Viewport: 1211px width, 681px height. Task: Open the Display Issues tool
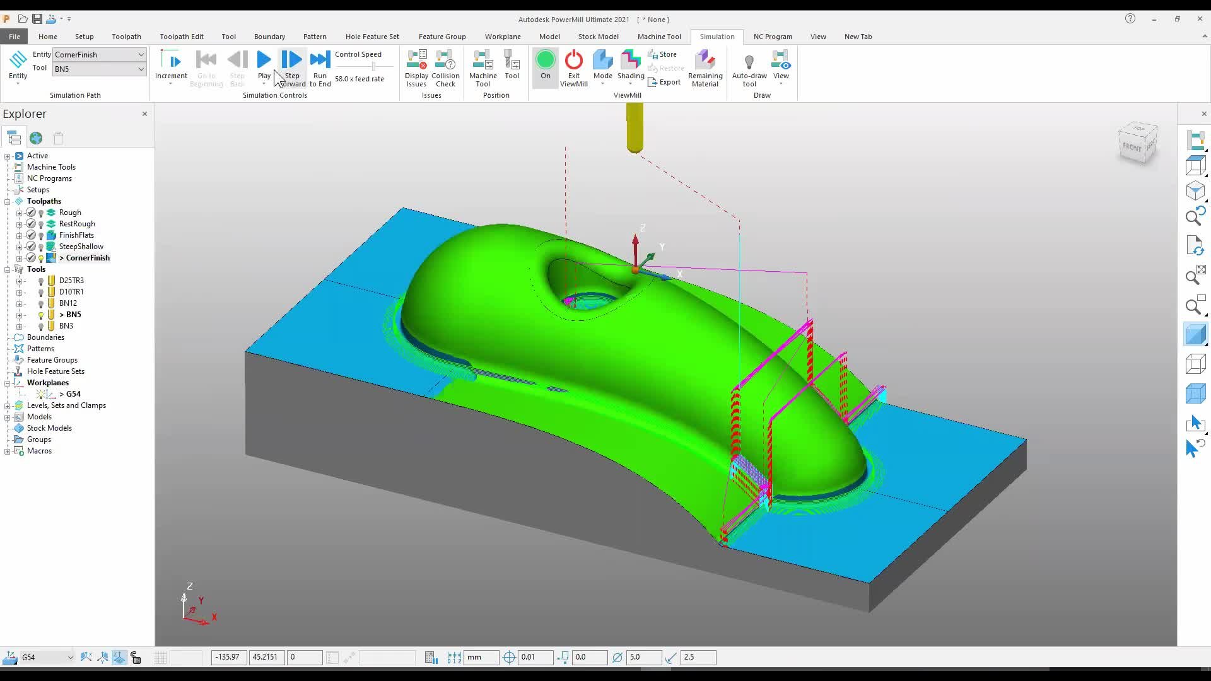[416, 68]
